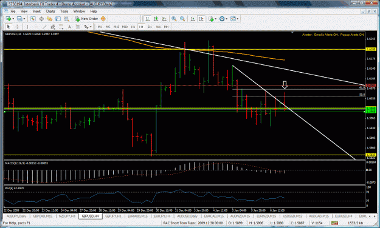Screen dimensions: 380x228
Task: Select the crosshair tool
Action: click(17, 27)
